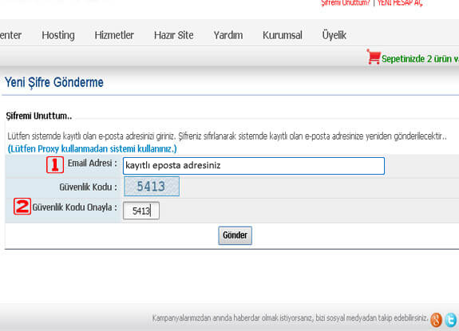Open the Üyelik menu
Image resolution: width=459 pixels, height=331 pixels.
point(334,35)
